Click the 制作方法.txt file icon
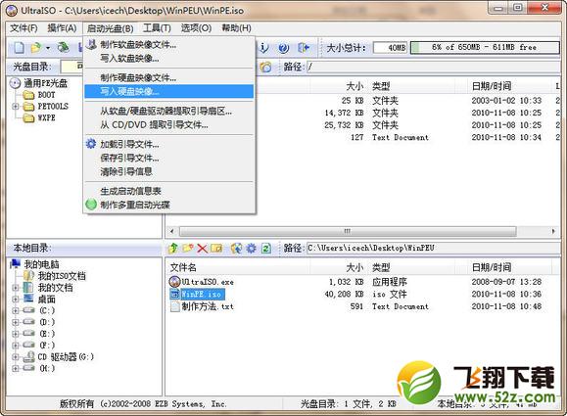The width and height of the screenshot is (567, 416). [175, 306]
